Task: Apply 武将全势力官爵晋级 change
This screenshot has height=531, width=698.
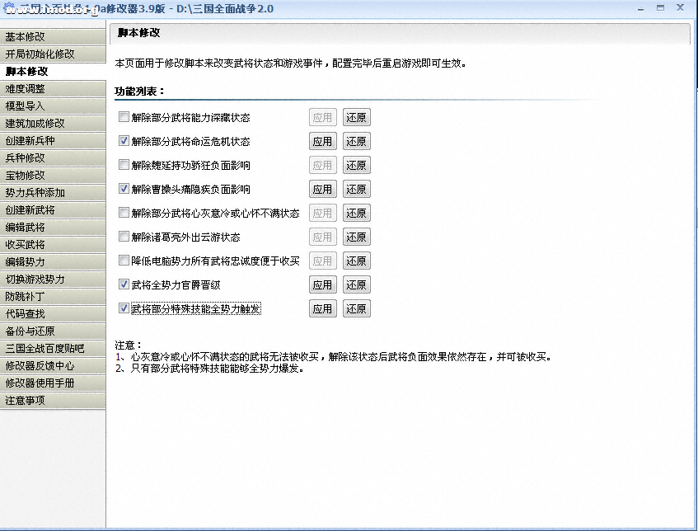Action: pos(322,284)
